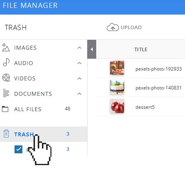
Task: Click the UPLOAD text button
Action: [131, 28]
